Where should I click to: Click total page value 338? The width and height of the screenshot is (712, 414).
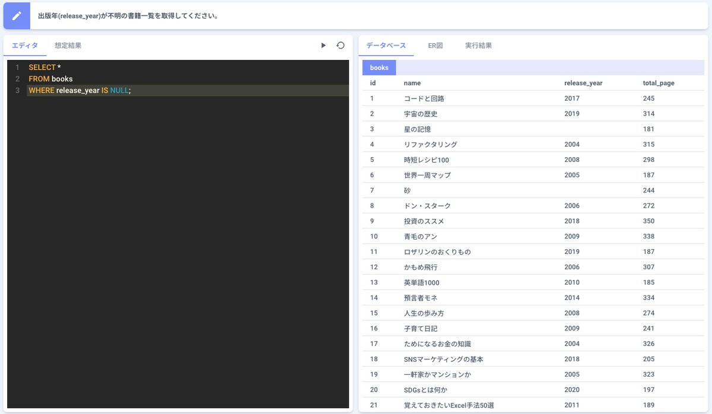(x=649, y=237)
